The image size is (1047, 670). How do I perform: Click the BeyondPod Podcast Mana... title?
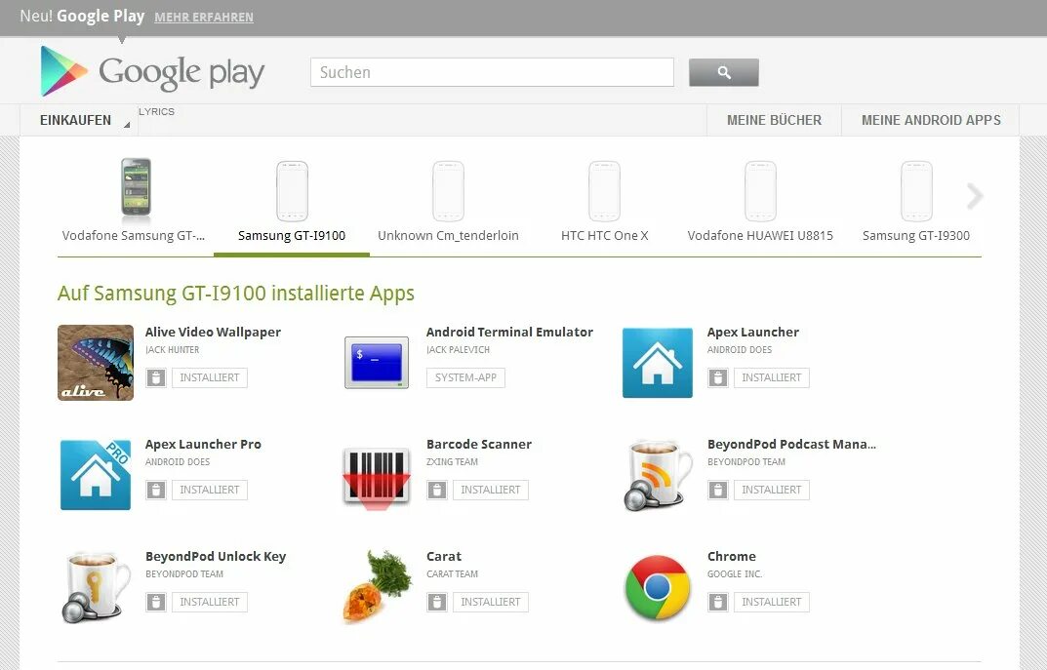coord(792,445)
